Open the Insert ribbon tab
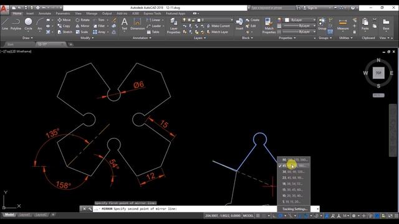399x224 pixels. pyautogui.click(x=30, y=14)
